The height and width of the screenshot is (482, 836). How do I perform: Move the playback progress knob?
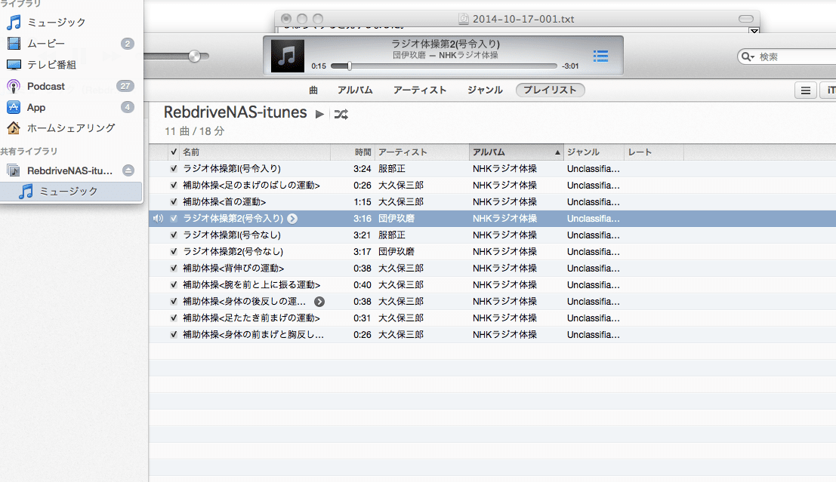[x=349, y=66]
